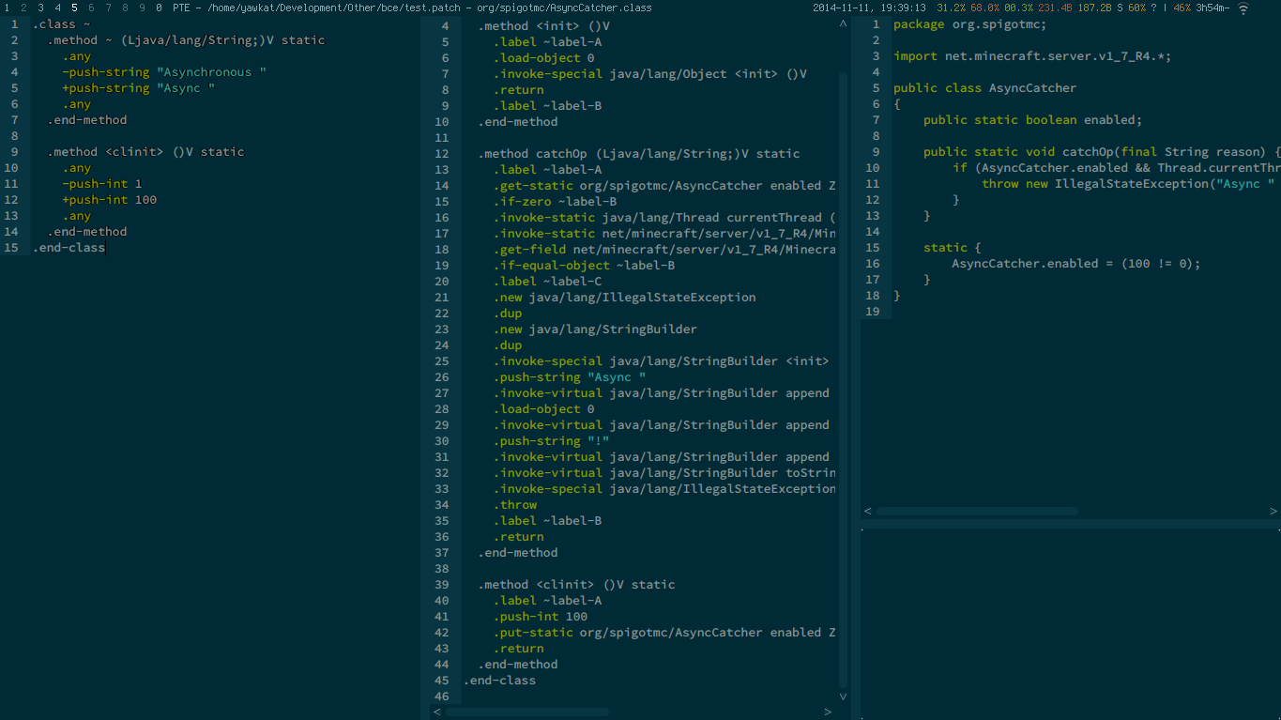Switch to workspace 3
The height and width of the screenshot is (720, 1281).
(40, 8)
